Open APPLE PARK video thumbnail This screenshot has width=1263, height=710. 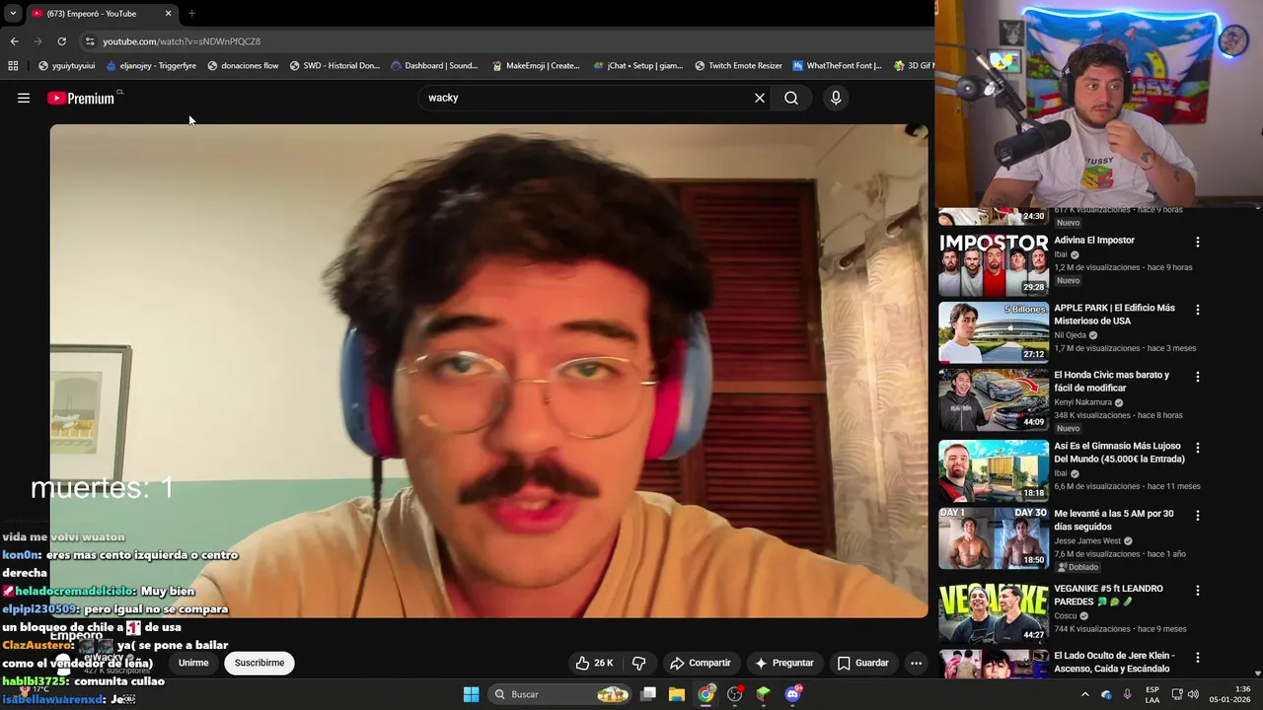(x=993, y=332)
